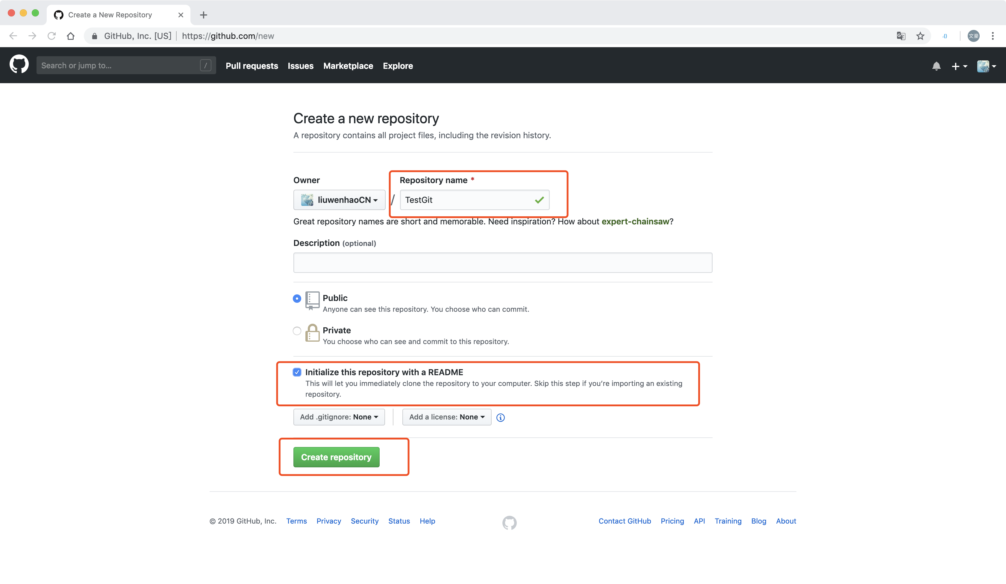The image size is (1006, 584).
Task: Click the Public label text
Action: tap(335, 298)
